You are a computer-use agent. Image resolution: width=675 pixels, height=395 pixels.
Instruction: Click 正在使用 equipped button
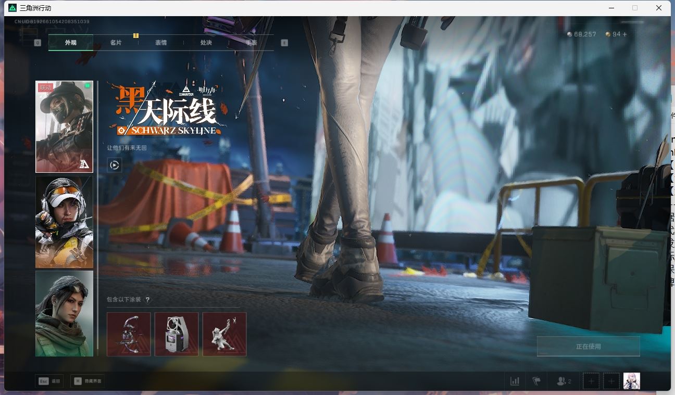[588, 346]
